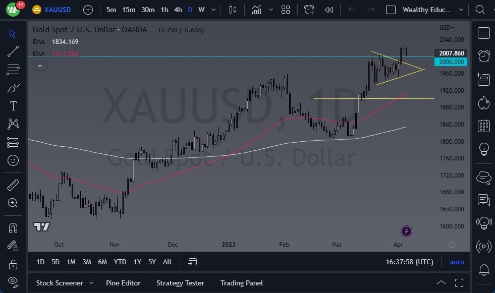Redo the last chart action
Screen dimensions: 495x293
click(x=371, y=10)
